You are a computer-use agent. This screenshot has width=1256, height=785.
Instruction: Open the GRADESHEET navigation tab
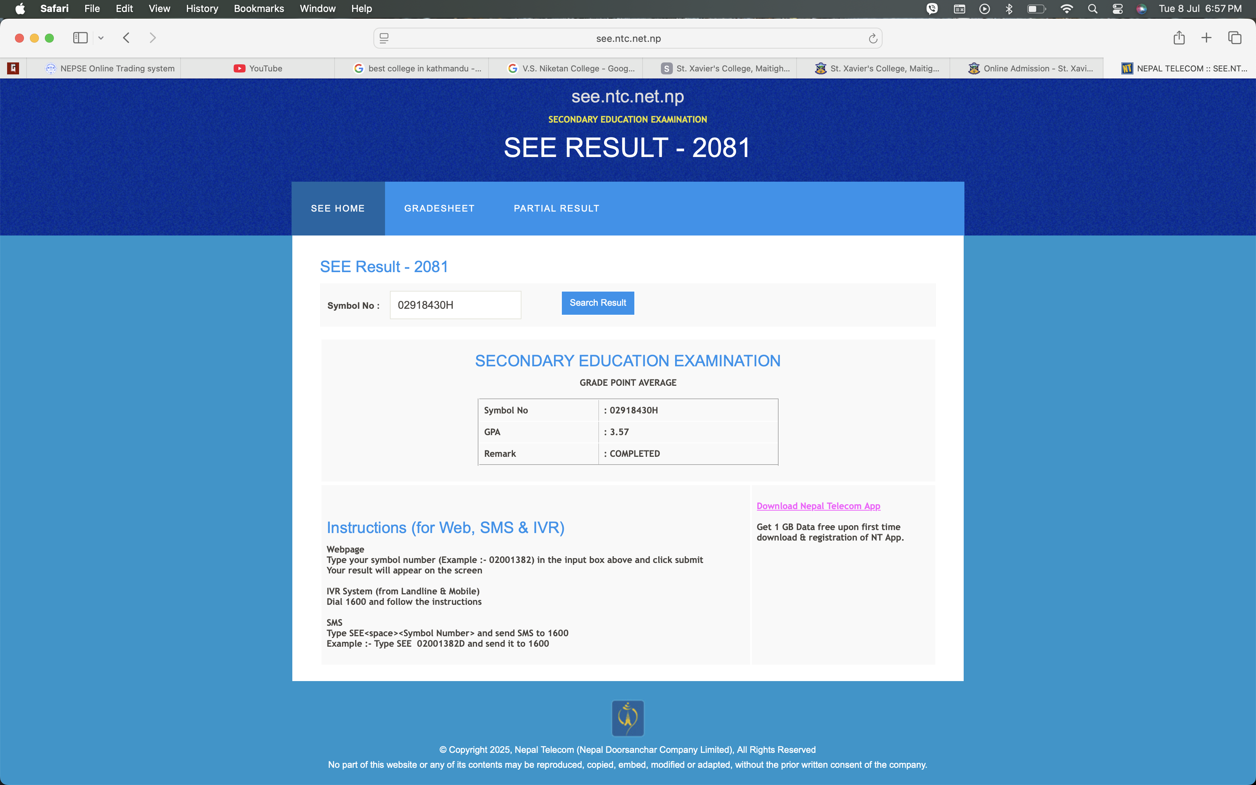439,208
